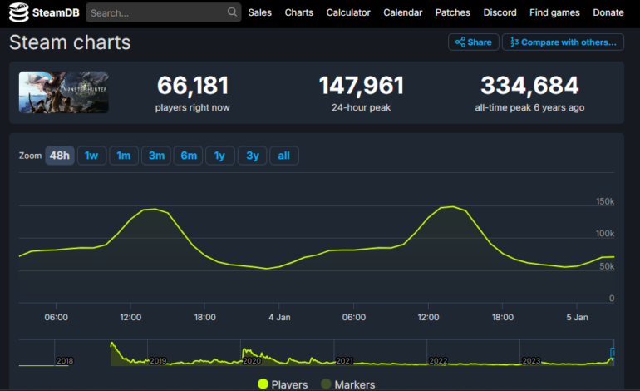Open the Donate page

(608, 12)
